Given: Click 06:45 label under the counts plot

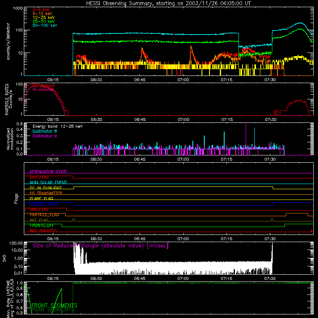Looking at the screenshot, I should (x=140, y=80).
